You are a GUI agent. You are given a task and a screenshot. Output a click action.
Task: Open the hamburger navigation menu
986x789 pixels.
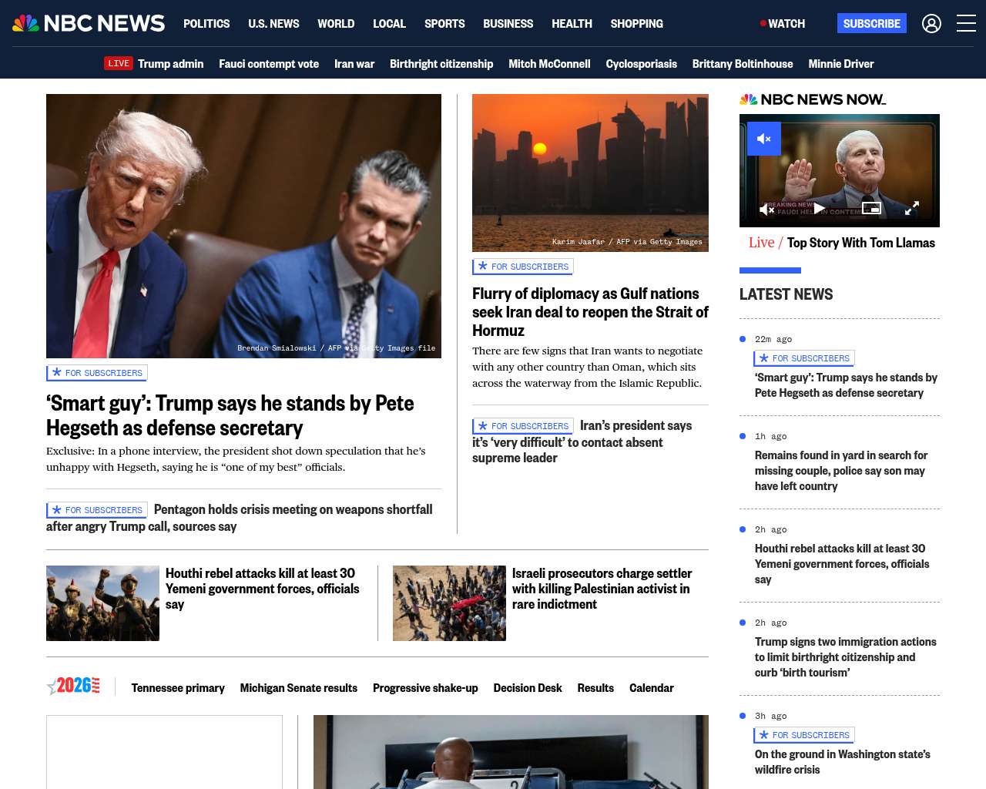point(966,24)
